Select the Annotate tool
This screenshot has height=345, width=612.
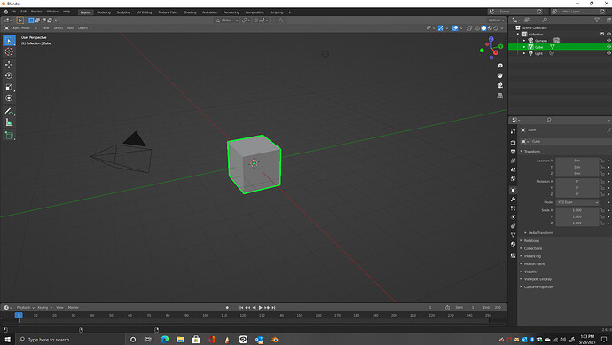click(9, 112)
